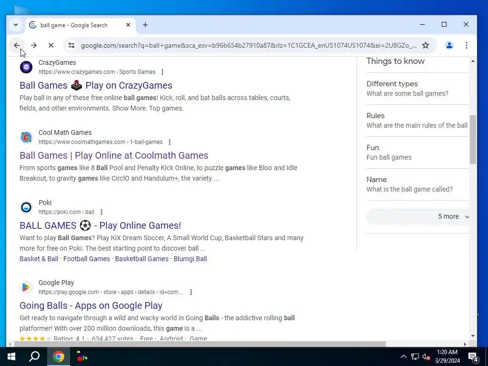The height and width of the screenshot is (366, 488).
Task: Click the Cool Math Games favicon
Action: click(26, 137)
